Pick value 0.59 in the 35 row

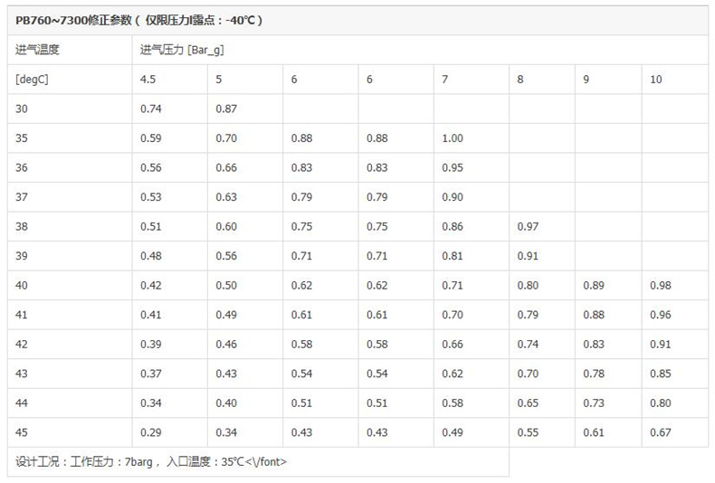[151, 138]
